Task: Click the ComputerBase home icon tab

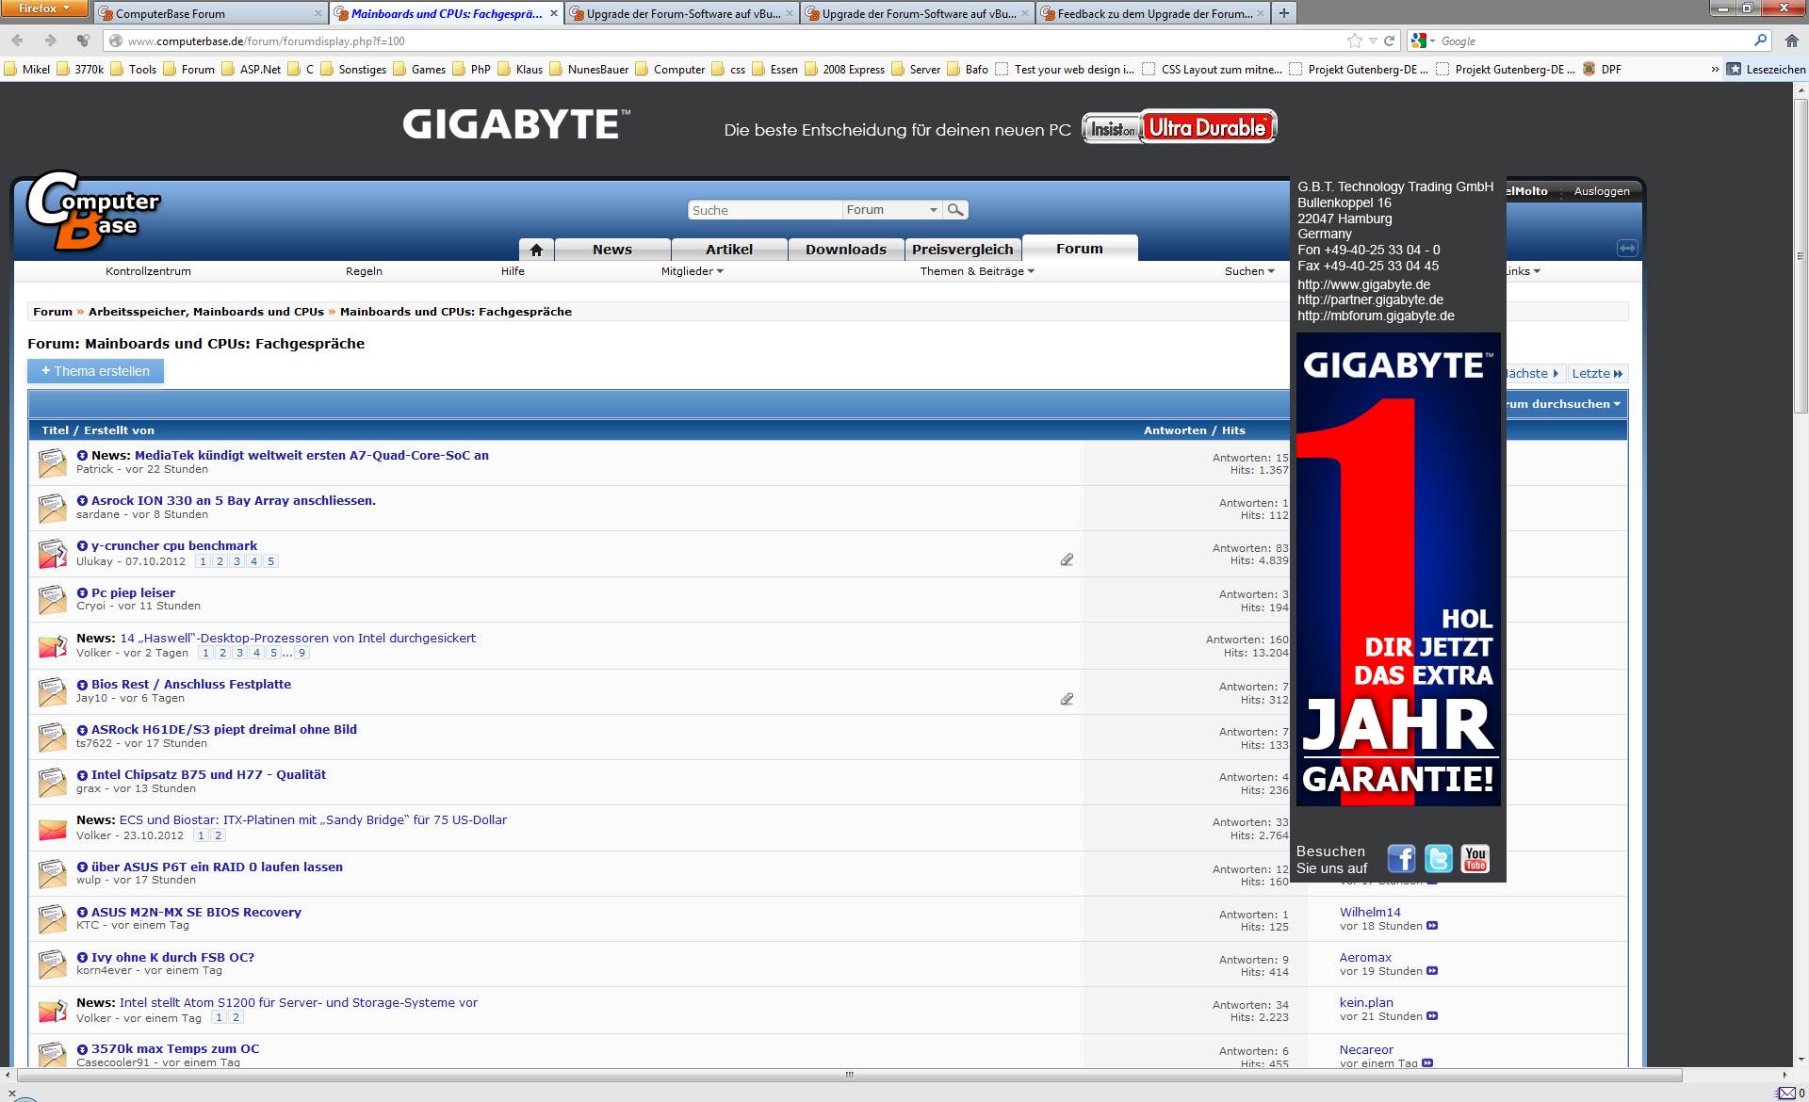Action: coord(536,250)
